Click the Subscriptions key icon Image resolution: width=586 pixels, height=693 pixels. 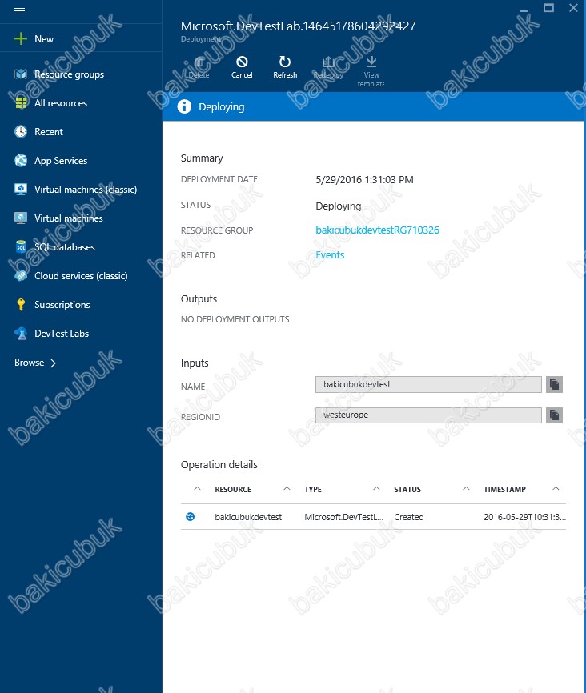tap(21, 305)
